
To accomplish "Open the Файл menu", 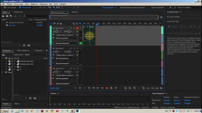I will click(3, 4).
